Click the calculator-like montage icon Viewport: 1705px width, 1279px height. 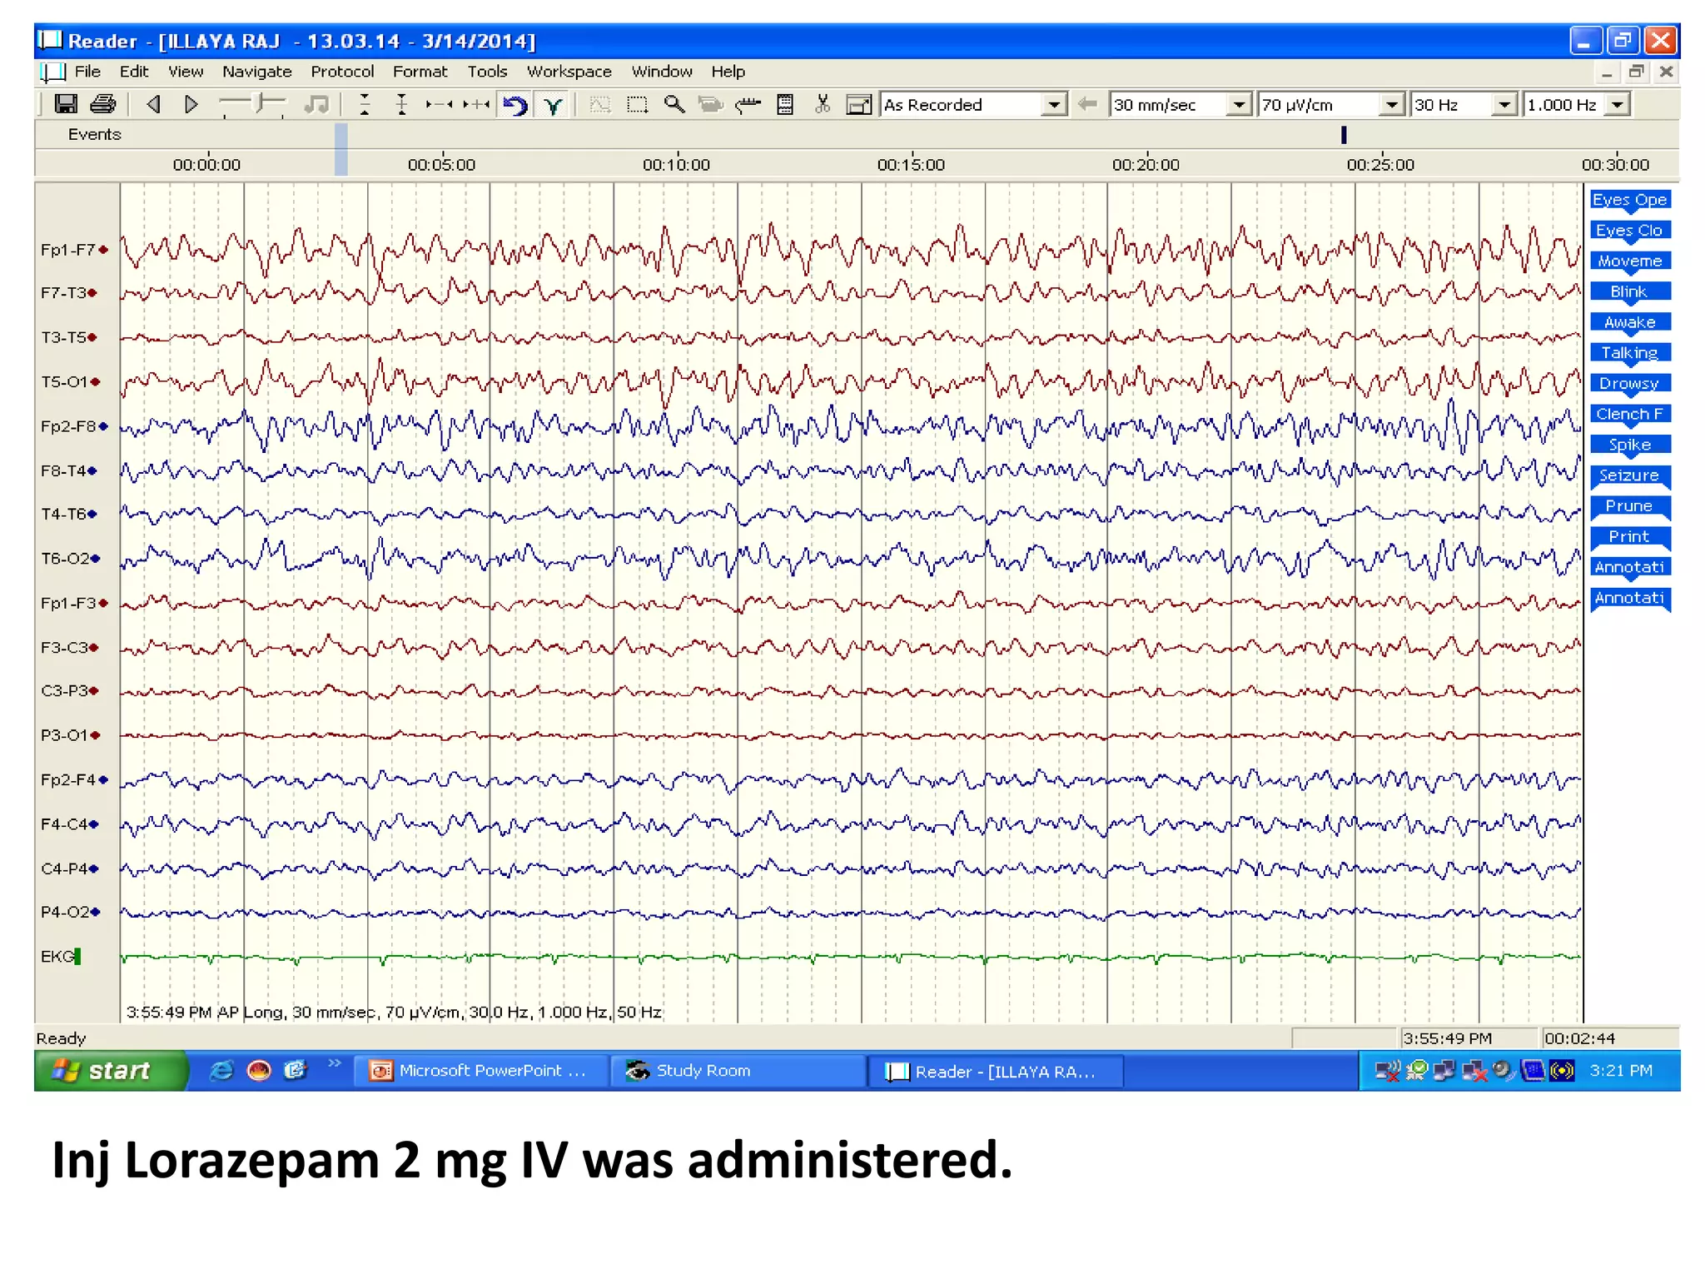click(784, 104)
